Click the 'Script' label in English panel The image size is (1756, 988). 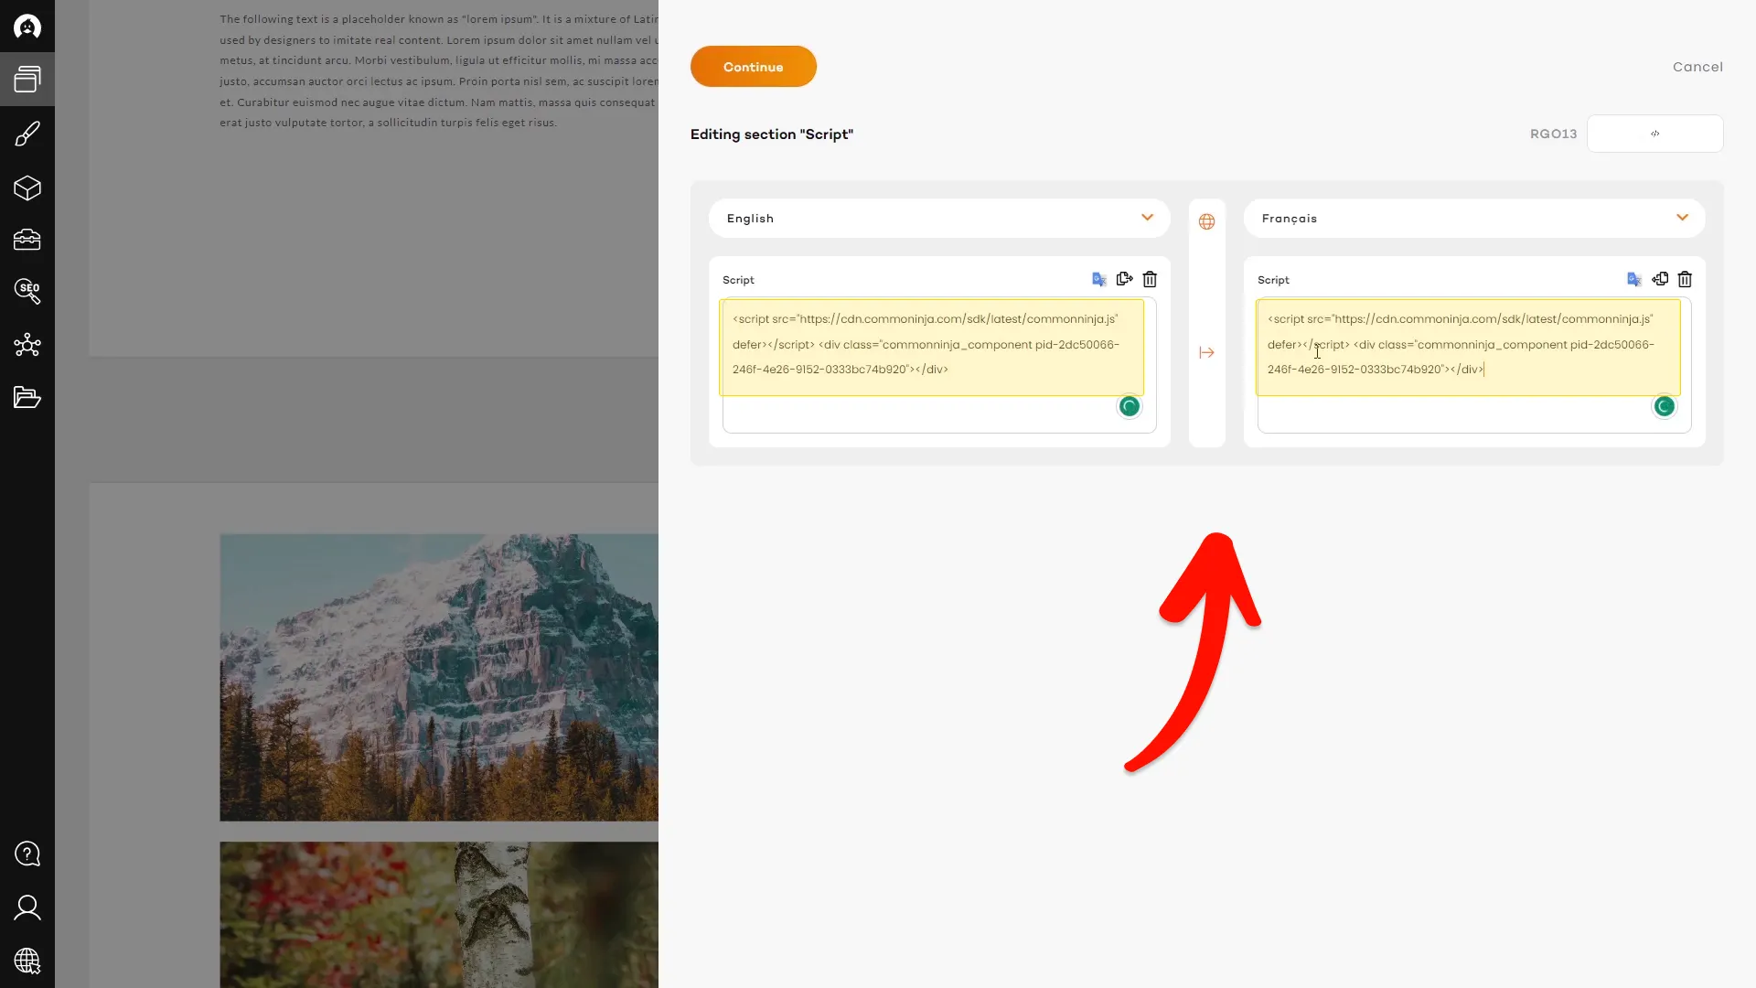pyautogui.click(x=738, y=280)
